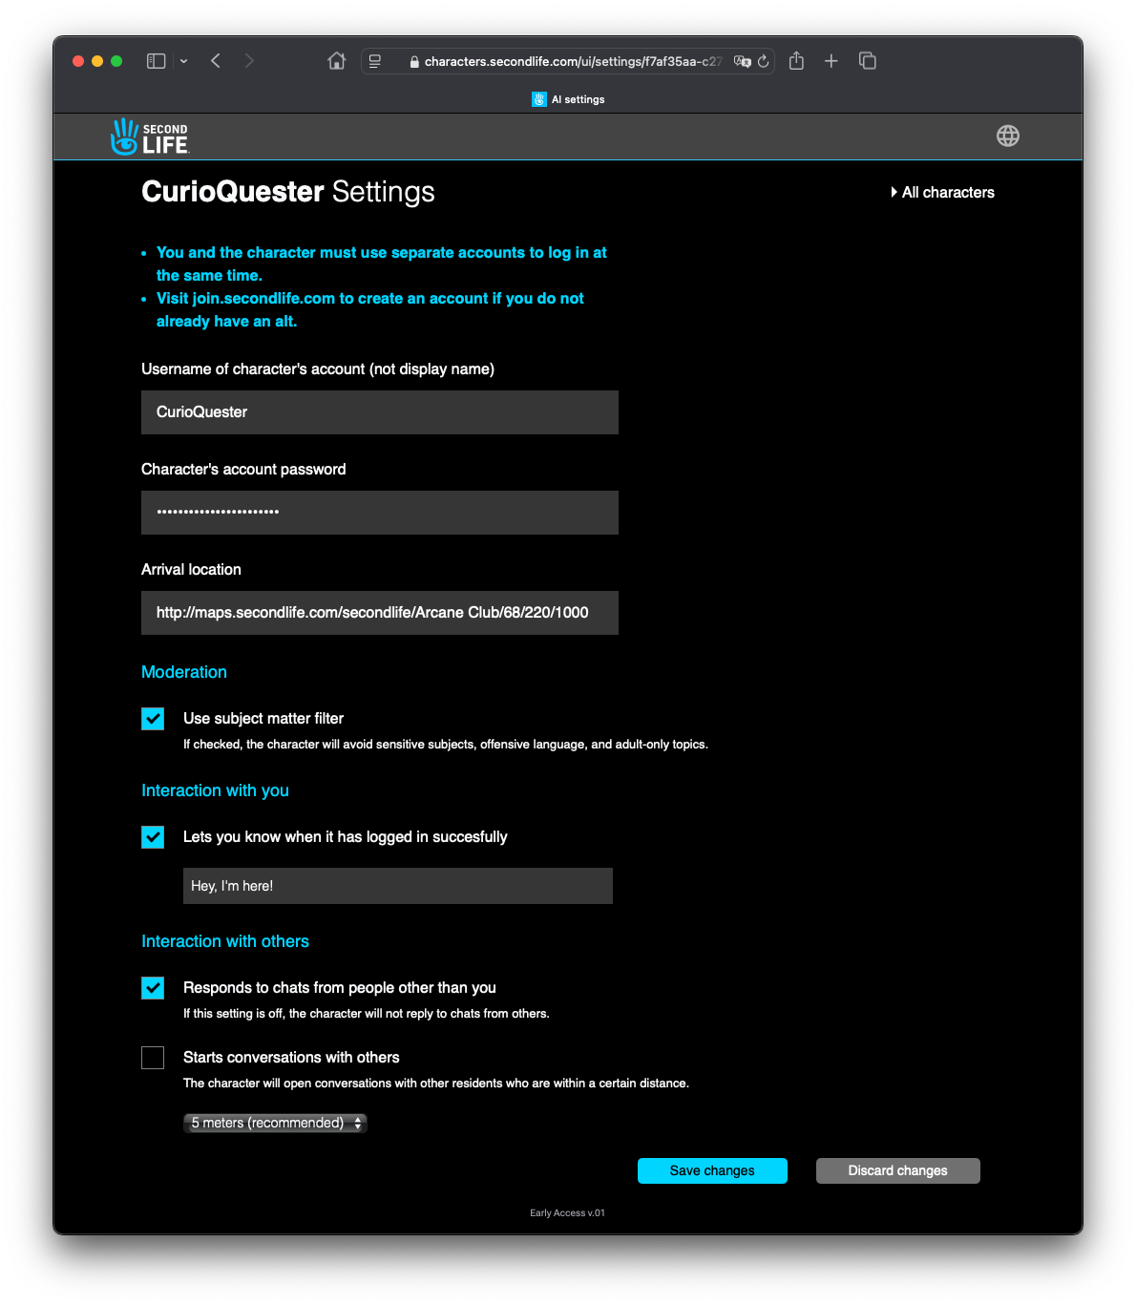Open a new tab with plus icon
The image size is (1136, 1305).
point(831,61)
